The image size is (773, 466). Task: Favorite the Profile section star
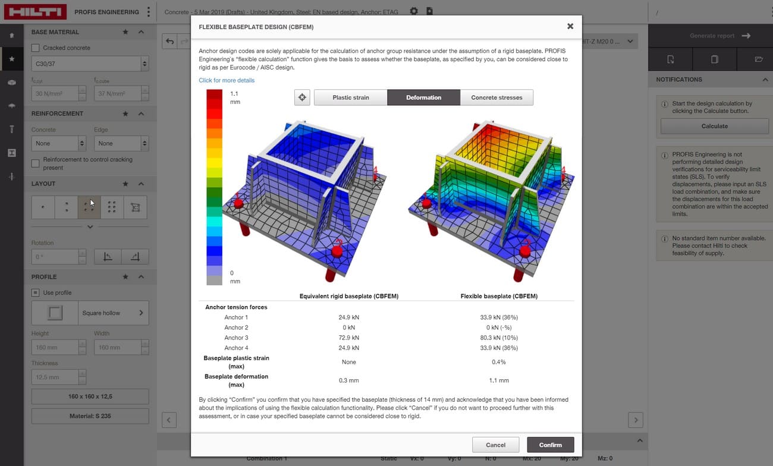click(x=125, y=277)
